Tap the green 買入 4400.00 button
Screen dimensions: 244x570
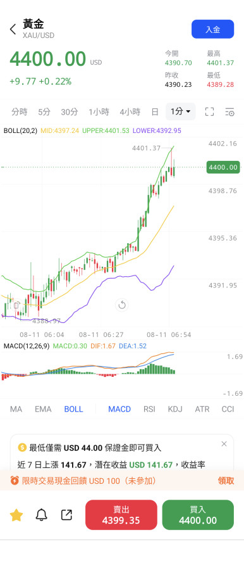(198, 515)
